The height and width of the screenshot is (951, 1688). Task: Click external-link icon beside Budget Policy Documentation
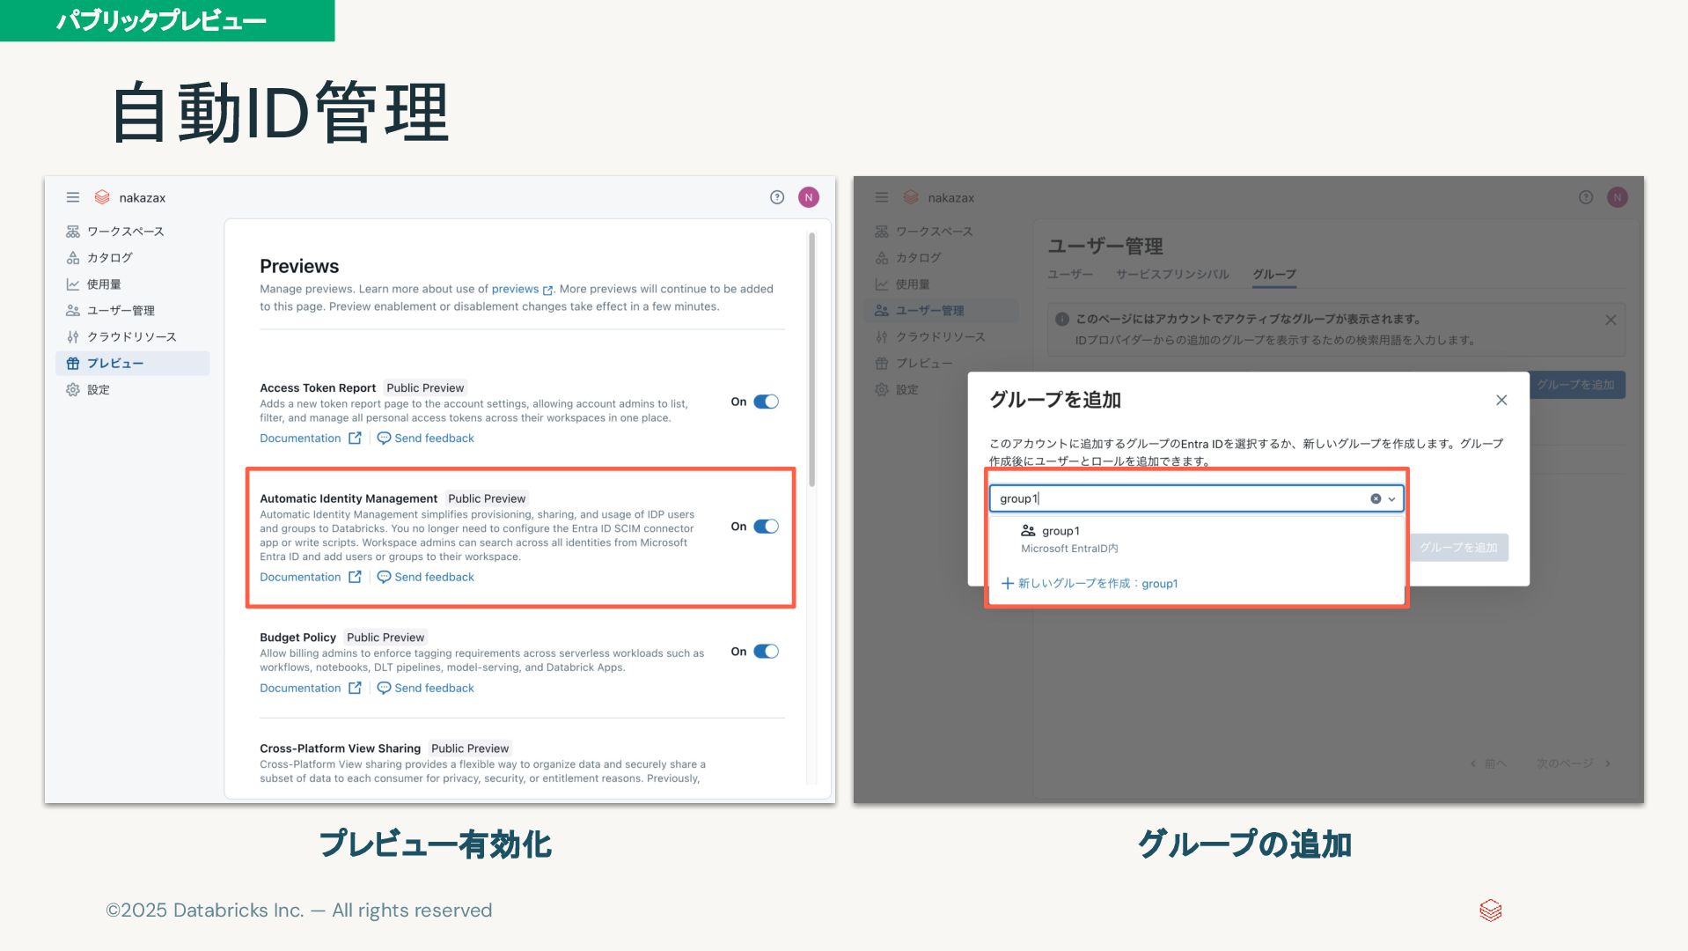point(355,689)
